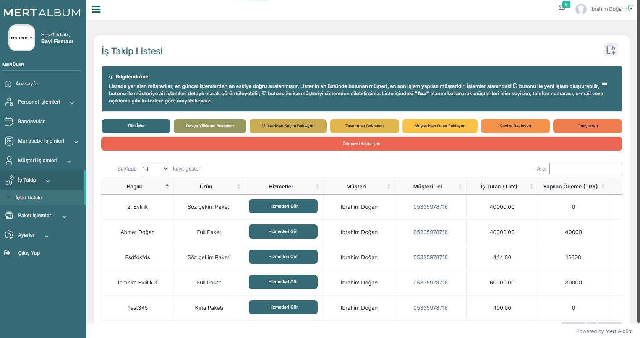This screenshot has width=640, height=338.
Task: Show Ödemesi Kalan İşler jobs
Action: click(361, 144)
